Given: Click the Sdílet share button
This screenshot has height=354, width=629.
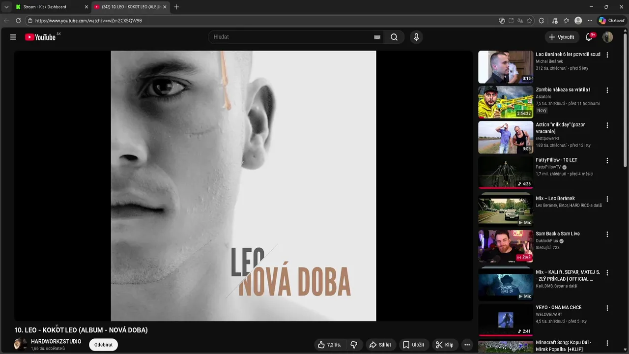Looking at the screenshot, I should click(380, 345).
